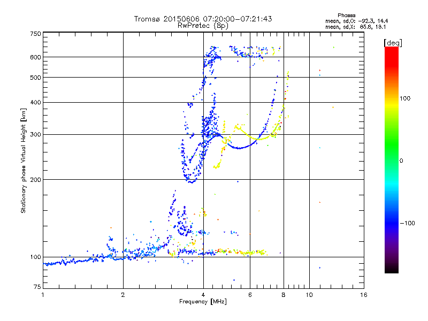Select the frequency tick label '16'

point(364,295)
